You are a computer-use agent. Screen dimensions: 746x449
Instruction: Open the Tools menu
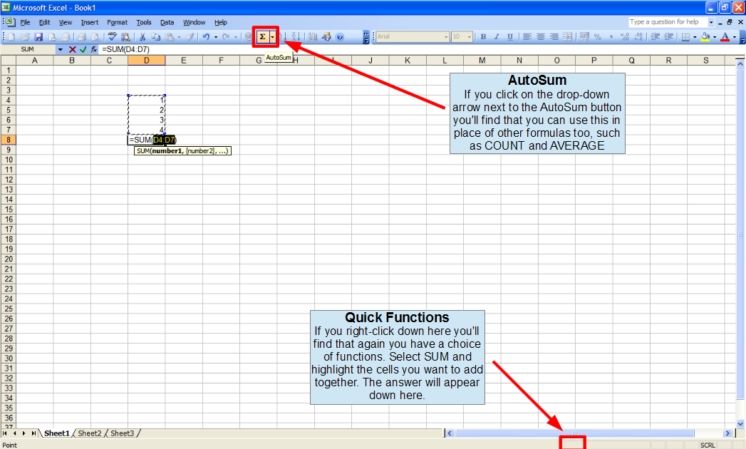point(144,22)
